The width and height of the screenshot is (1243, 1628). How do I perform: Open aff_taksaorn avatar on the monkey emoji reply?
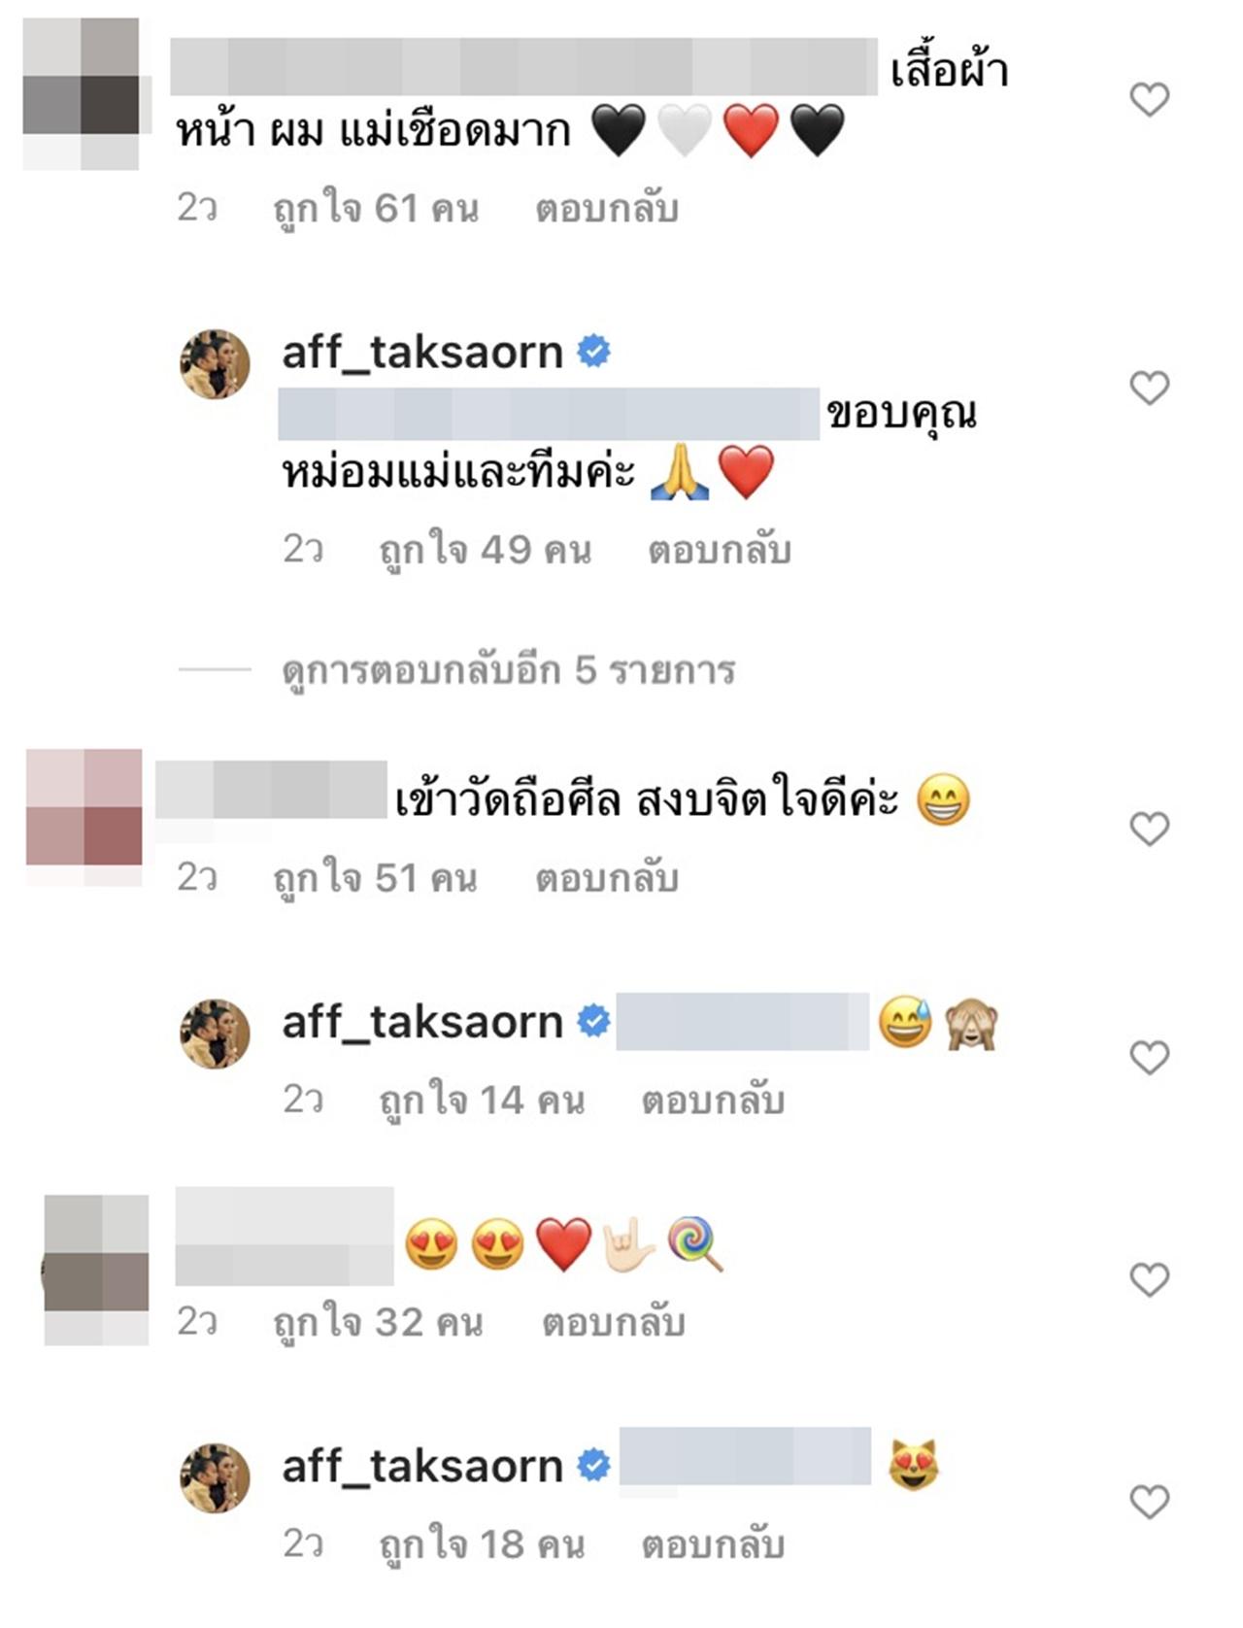[x=216, y=1034]
